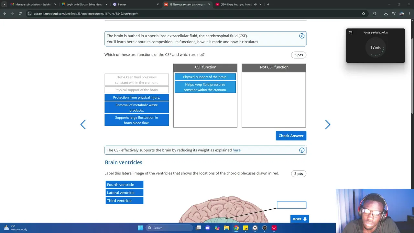Open new browser tab with plus
Viewport: 414px width, 233px height.
[x=268, y=5]
